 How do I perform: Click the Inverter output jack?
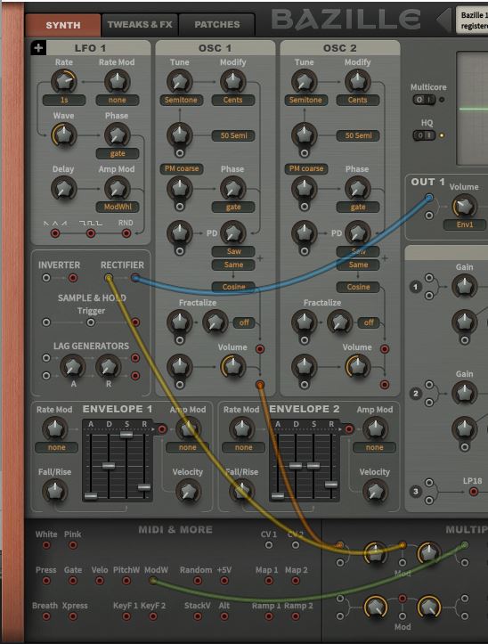pyautogui.click(x=73, y=278)
